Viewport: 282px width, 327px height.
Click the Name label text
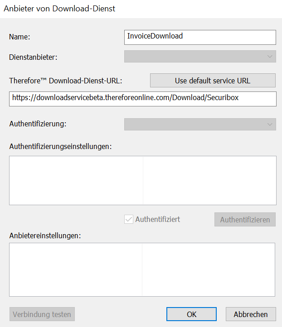[x=19, y=37]
